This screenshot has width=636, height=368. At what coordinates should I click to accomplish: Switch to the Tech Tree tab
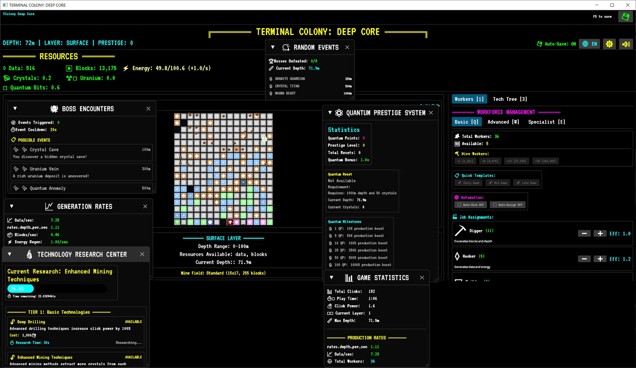[510, 99]
